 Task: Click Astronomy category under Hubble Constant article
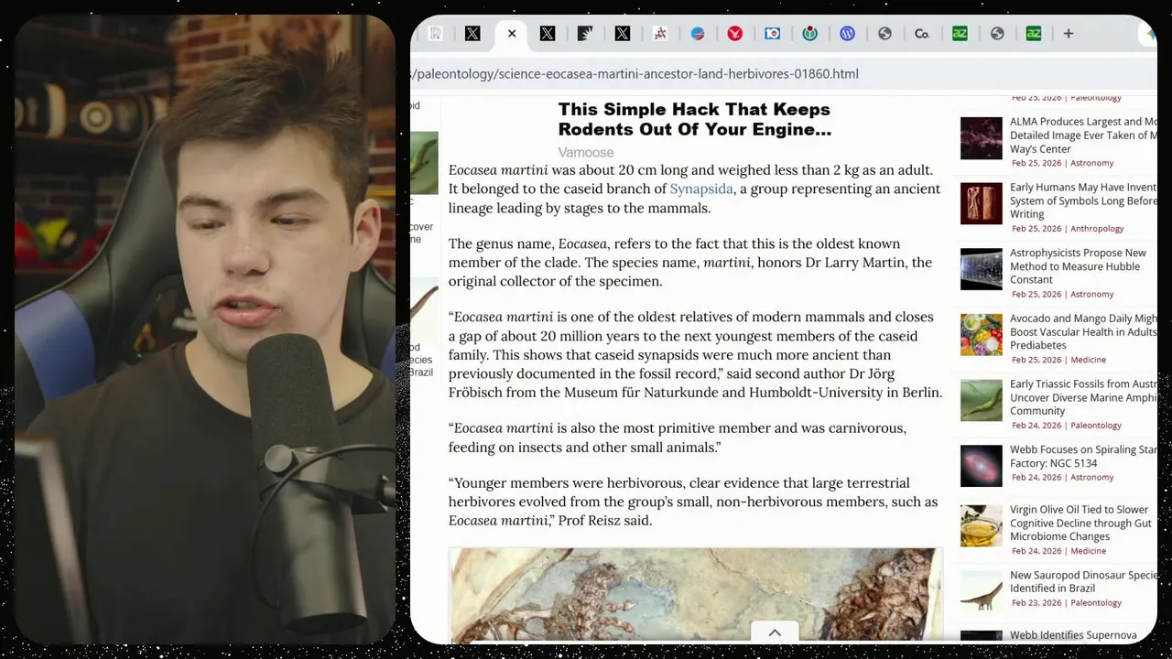point(1091,295)
